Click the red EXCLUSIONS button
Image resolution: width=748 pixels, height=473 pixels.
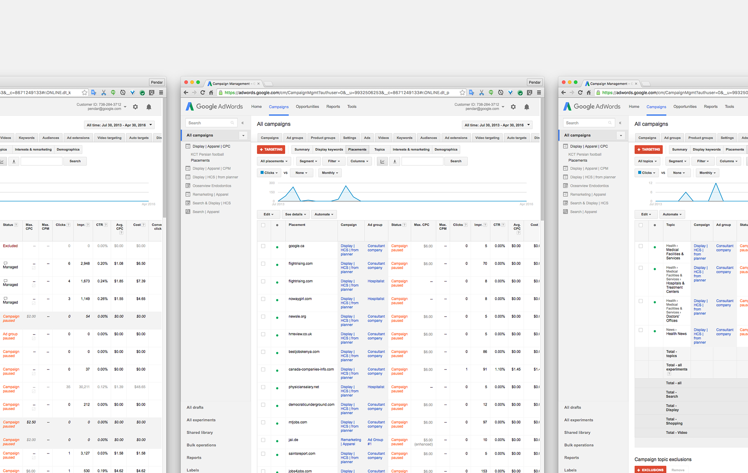[x=650, y=470]
